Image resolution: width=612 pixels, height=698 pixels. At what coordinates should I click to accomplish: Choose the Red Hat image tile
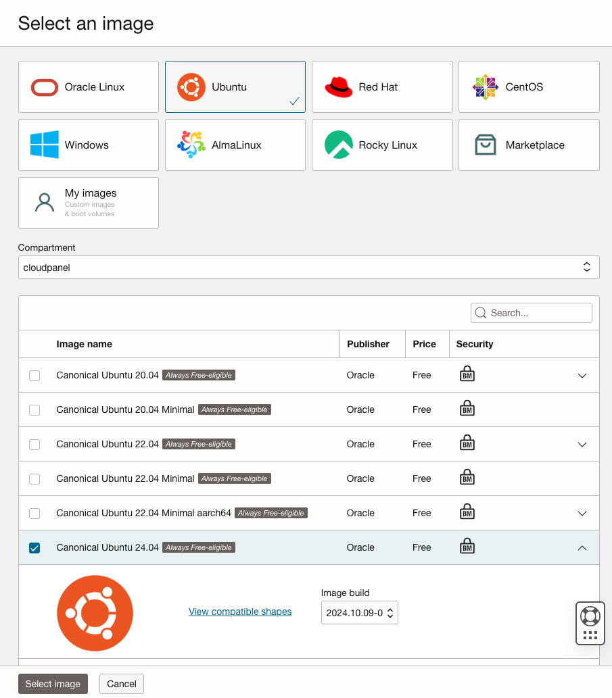[x=382, y=87]
